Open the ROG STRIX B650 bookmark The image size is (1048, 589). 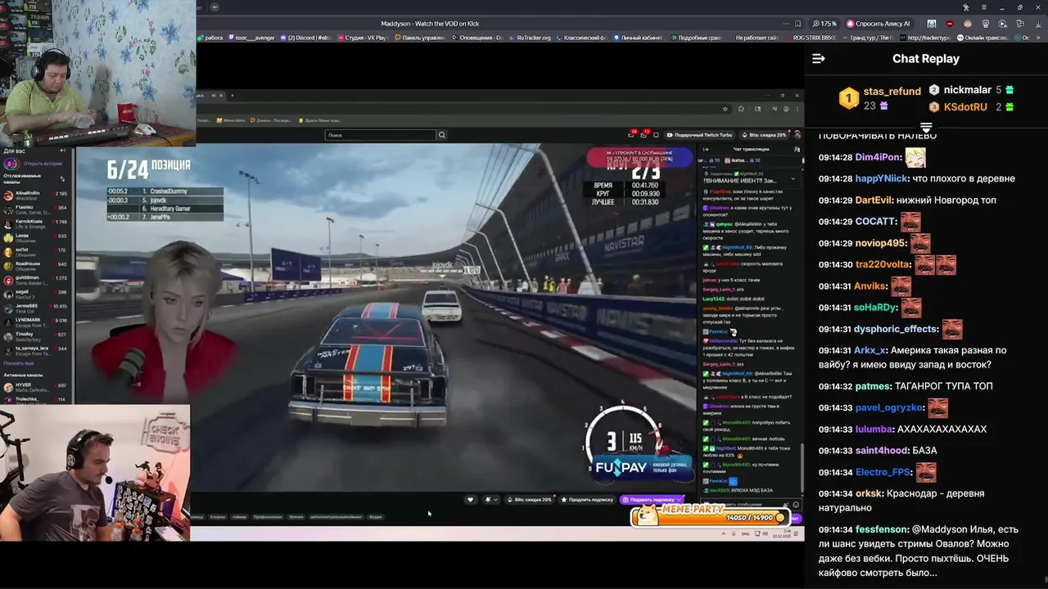[814, 38]
